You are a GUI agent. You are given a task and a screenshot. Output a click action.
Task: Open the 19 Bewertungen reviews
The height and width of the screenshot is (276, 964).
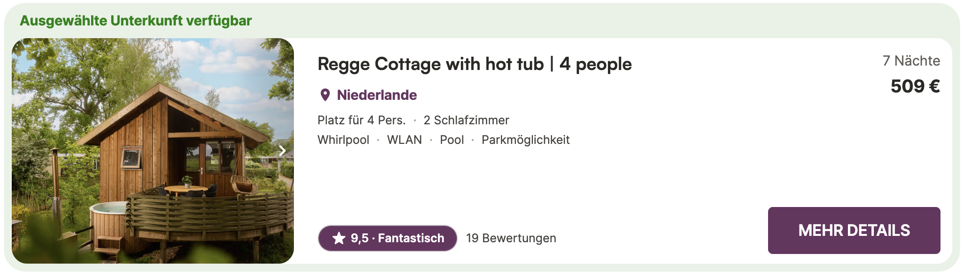pos(511,238)
